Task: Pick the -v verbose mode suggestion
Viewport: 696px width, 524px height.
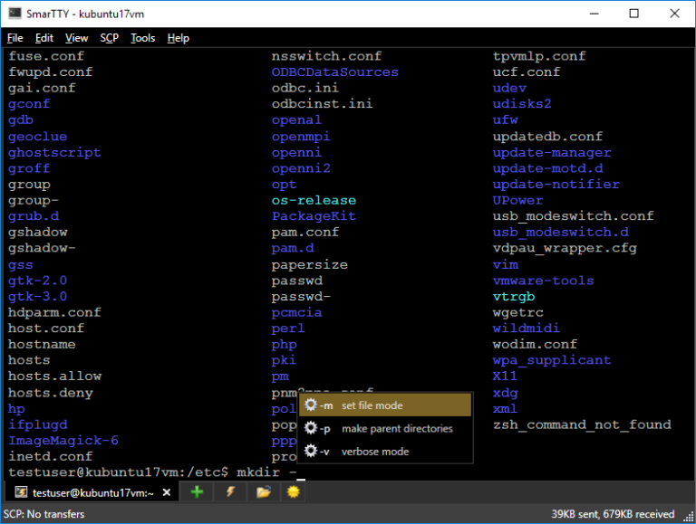Action: click(385, 451)
